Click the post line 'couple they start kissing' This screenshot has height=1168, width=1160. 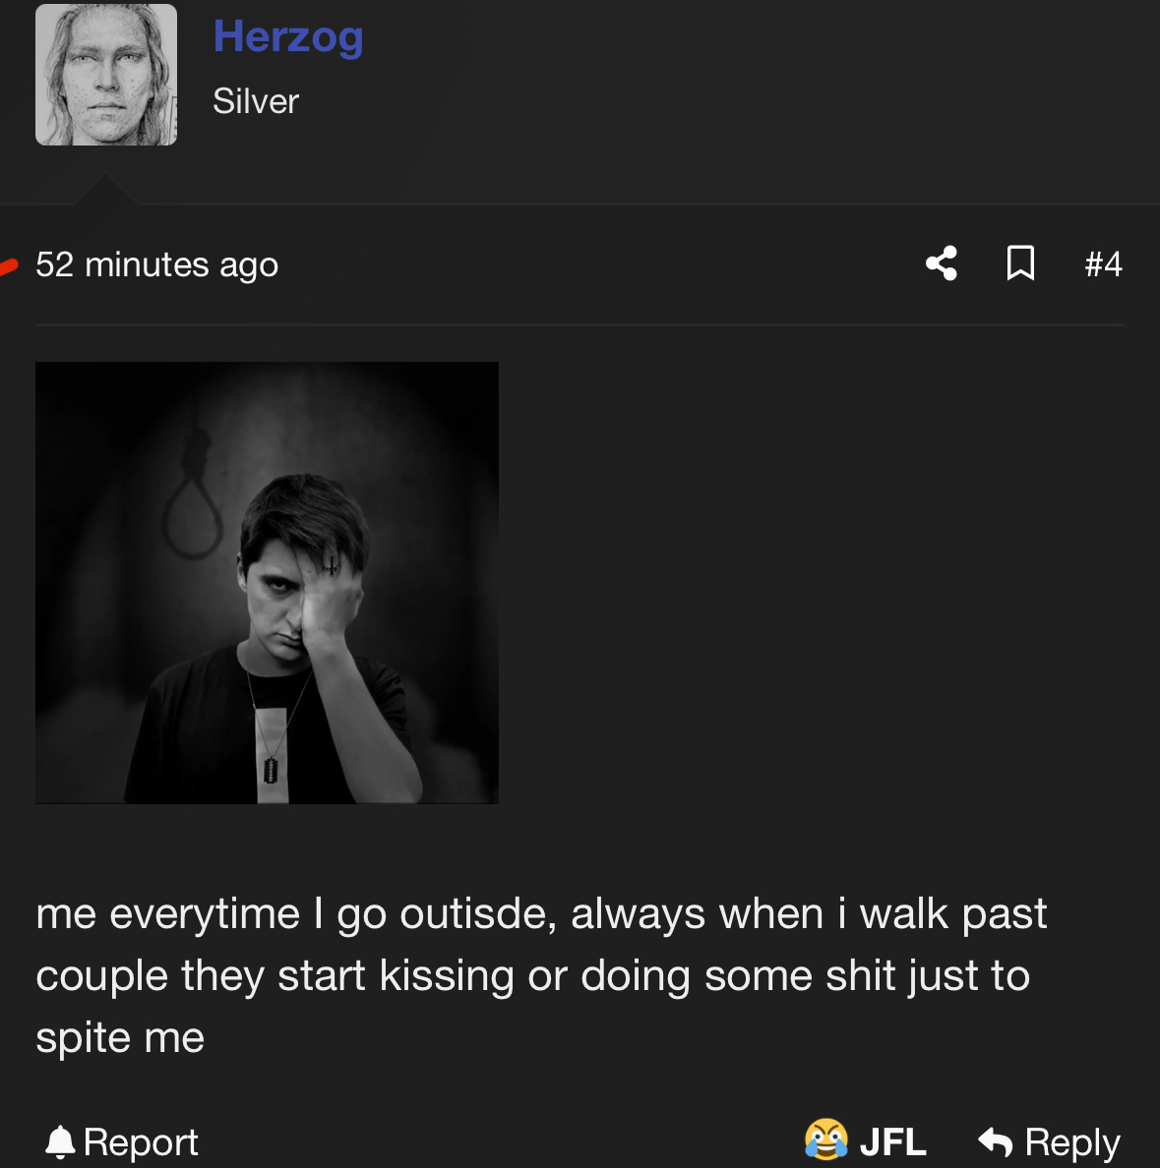pos(532,975)
